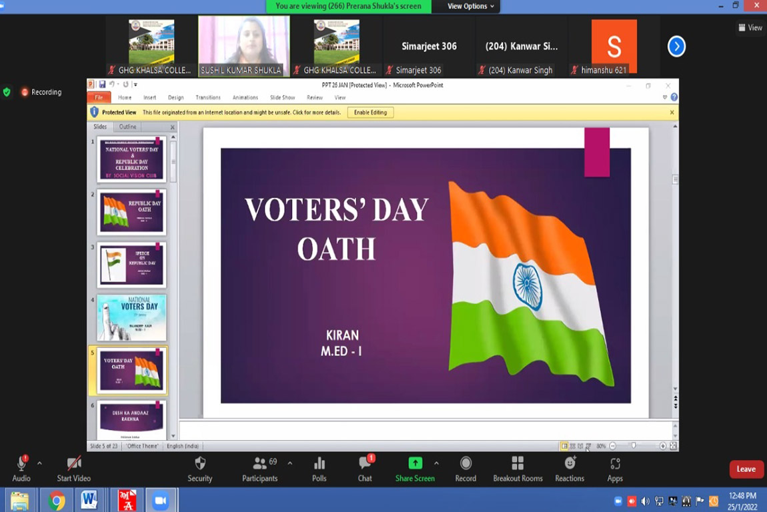Open the Quick Access Toolbar customize menu
767x512 pixels.
[135, 85]
